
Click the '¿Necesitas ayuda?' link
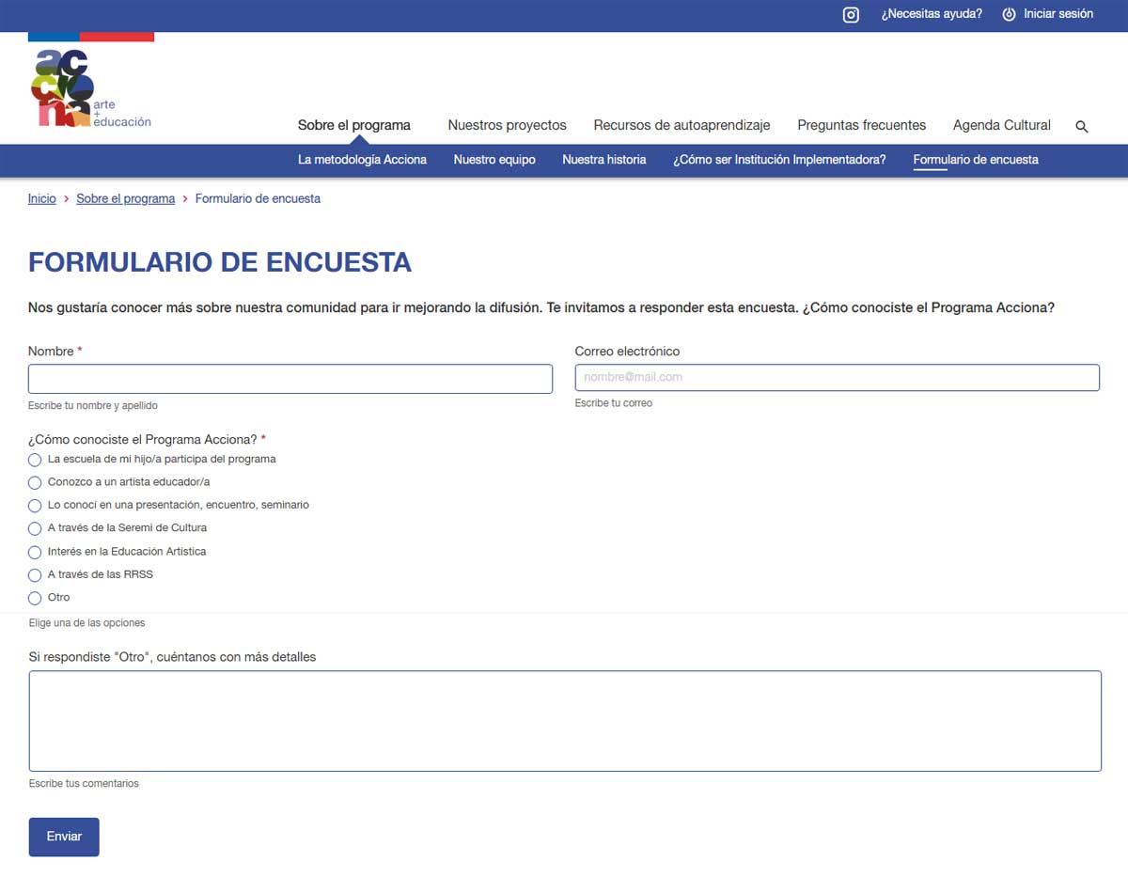point(932,14)
